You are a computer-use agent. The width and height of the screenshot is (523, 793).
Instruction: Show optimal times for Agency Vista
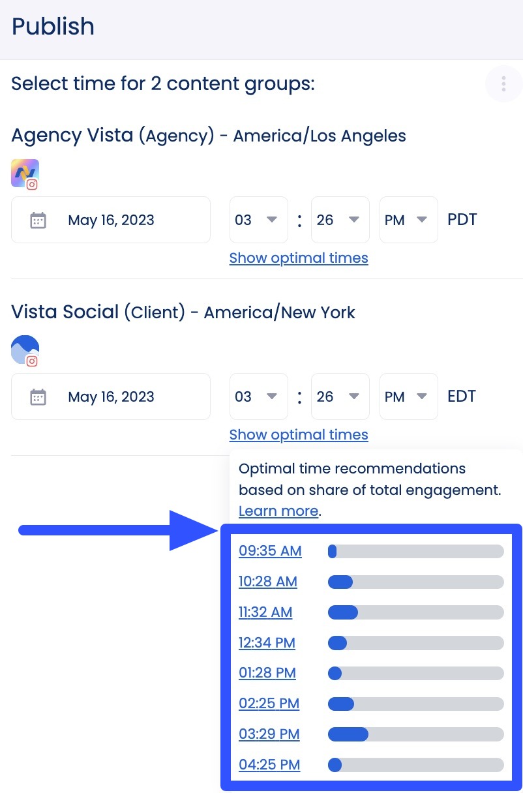coord(298,258)
